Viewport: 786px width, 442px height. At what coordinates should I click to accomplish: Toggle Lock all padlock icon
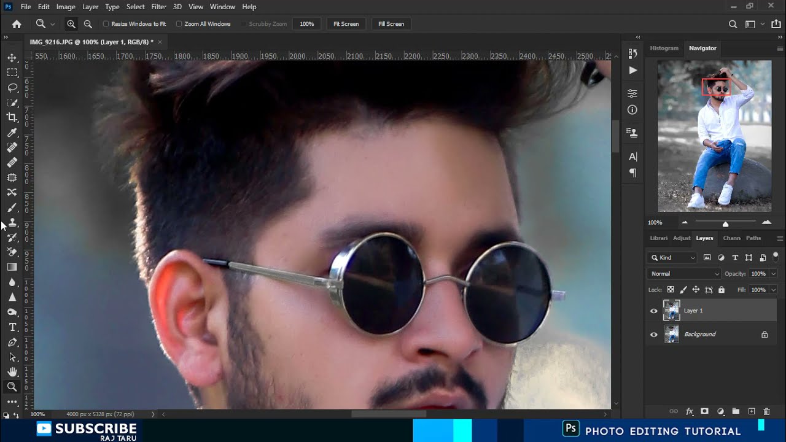coord(722,290)
